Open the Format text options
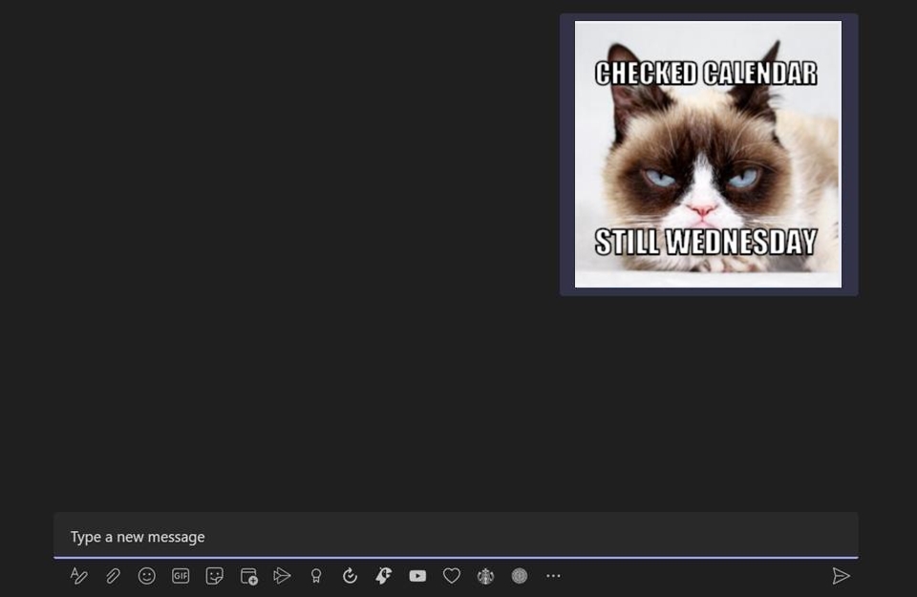Viewport: 917px width, 597px height. pyautogui.click(x=79, y=576)
